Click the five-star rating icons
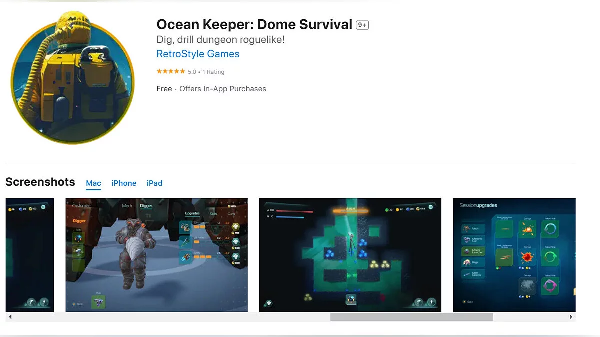This screenshot has width=600, height=337. click(171, 72)
